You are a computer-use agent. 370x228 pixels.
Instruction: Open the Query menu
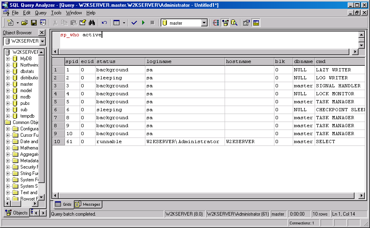coord(41,13)
